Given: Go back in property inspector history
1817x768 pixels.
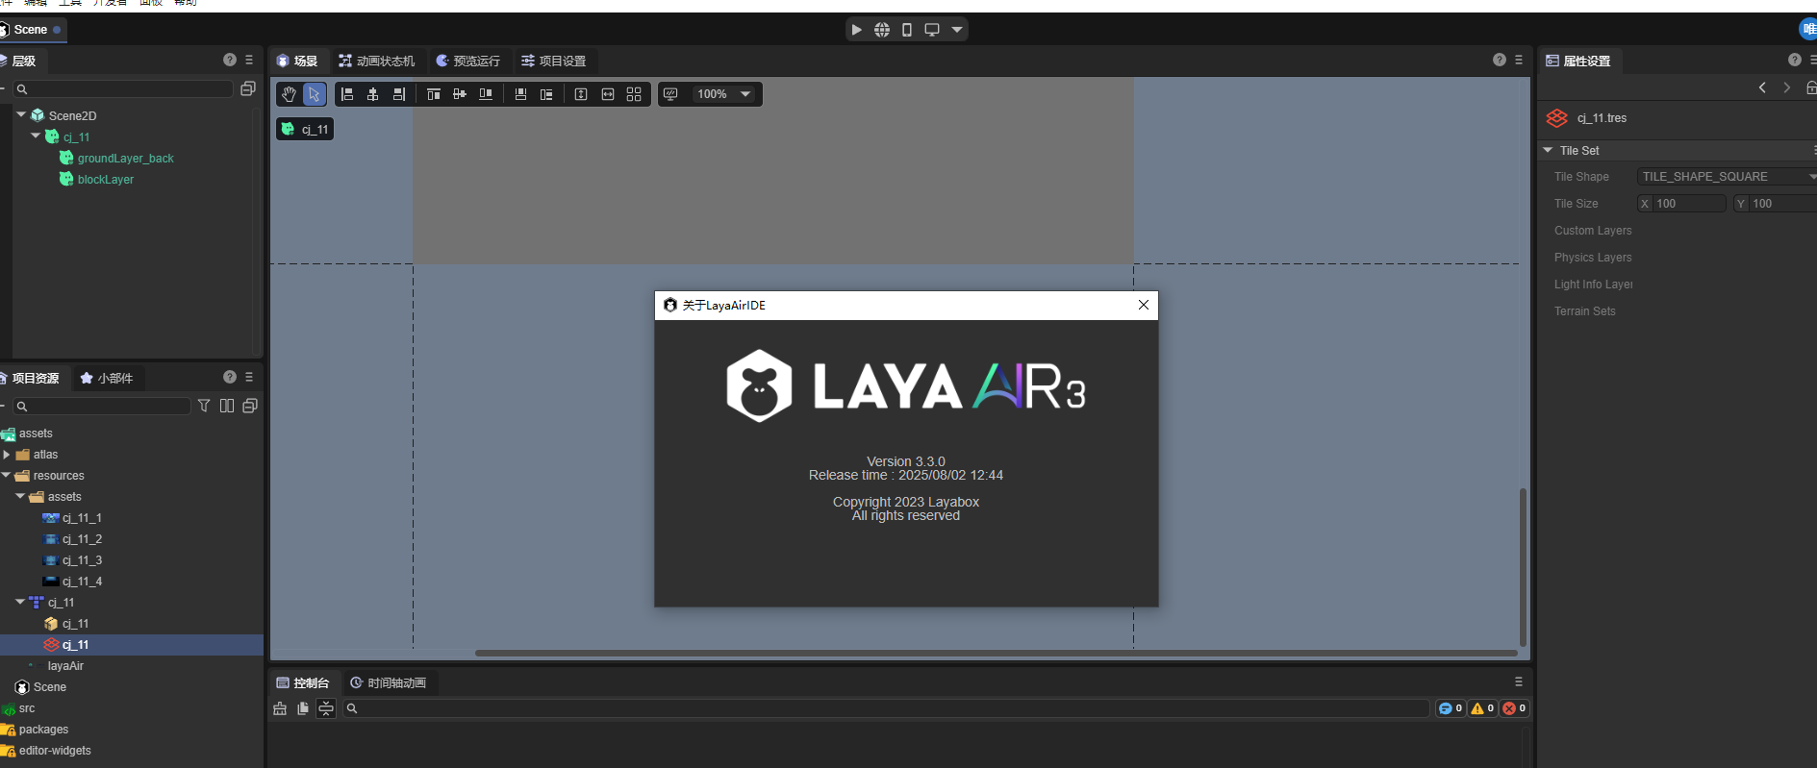Looking at the screenshot, I should (x=1762, y=87).
